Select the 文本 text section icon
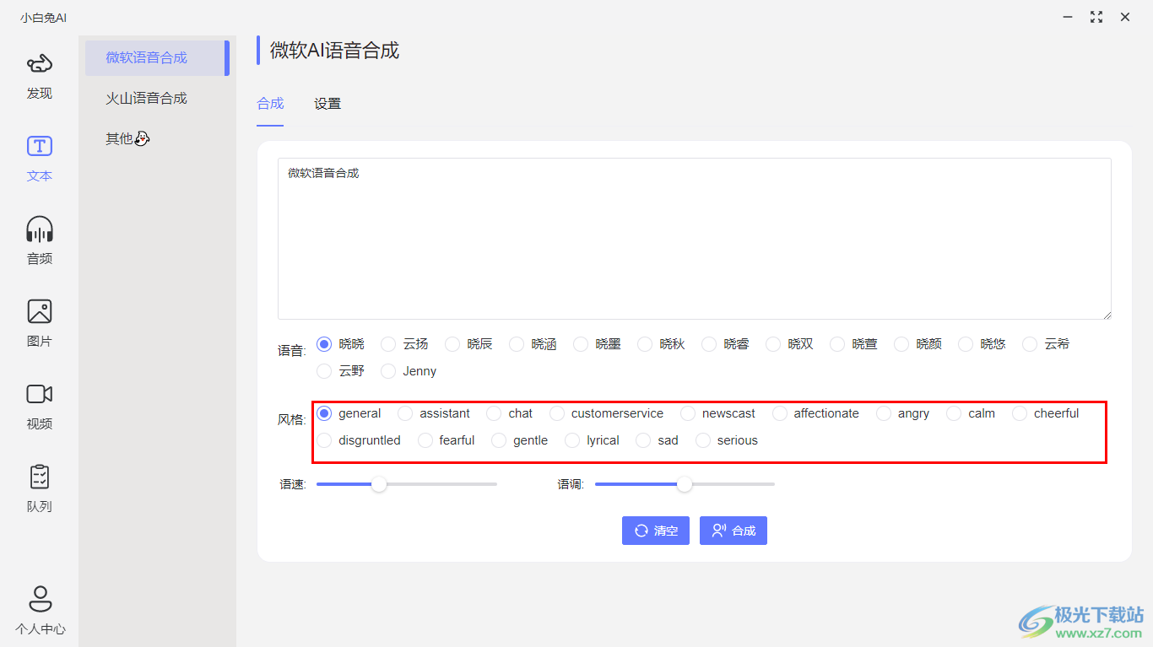1153x647 pixels. 40,146
